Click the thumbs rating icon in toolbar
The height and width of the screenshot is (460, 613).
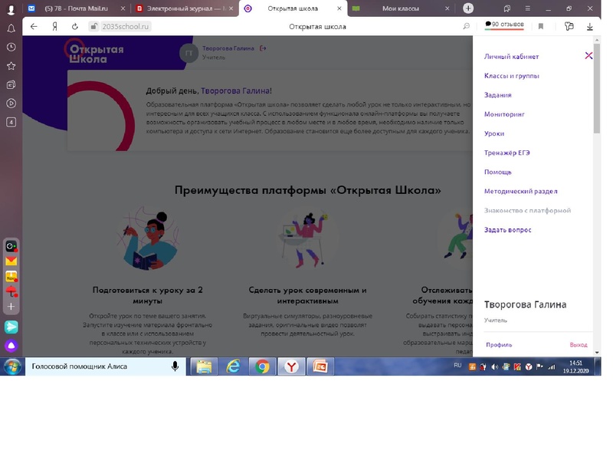tap(568, 26)
